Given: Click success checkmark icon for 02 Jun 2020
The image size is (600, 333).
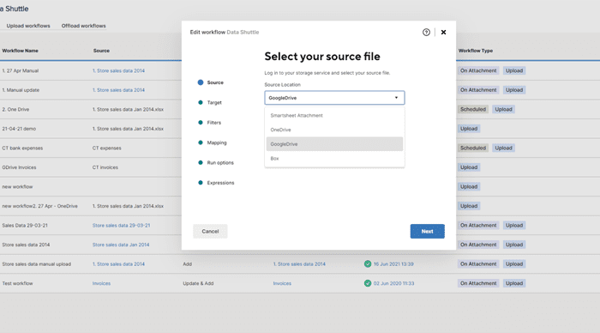Looking at the screenshot, I should coord(368,283).
